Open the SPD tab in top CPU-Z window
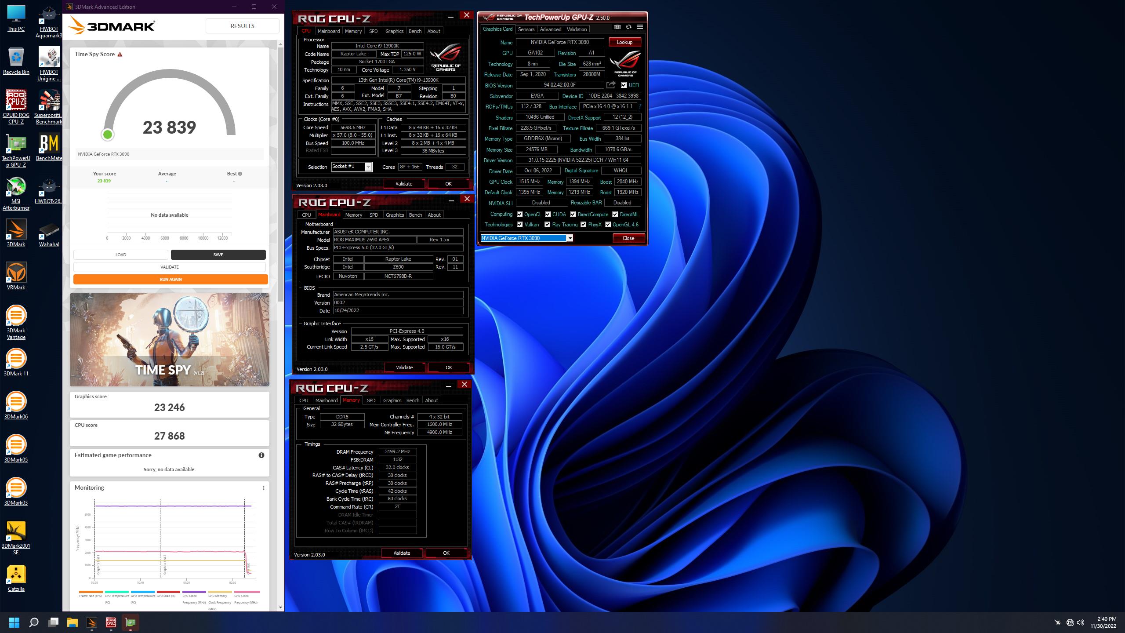 pos(373,31)
